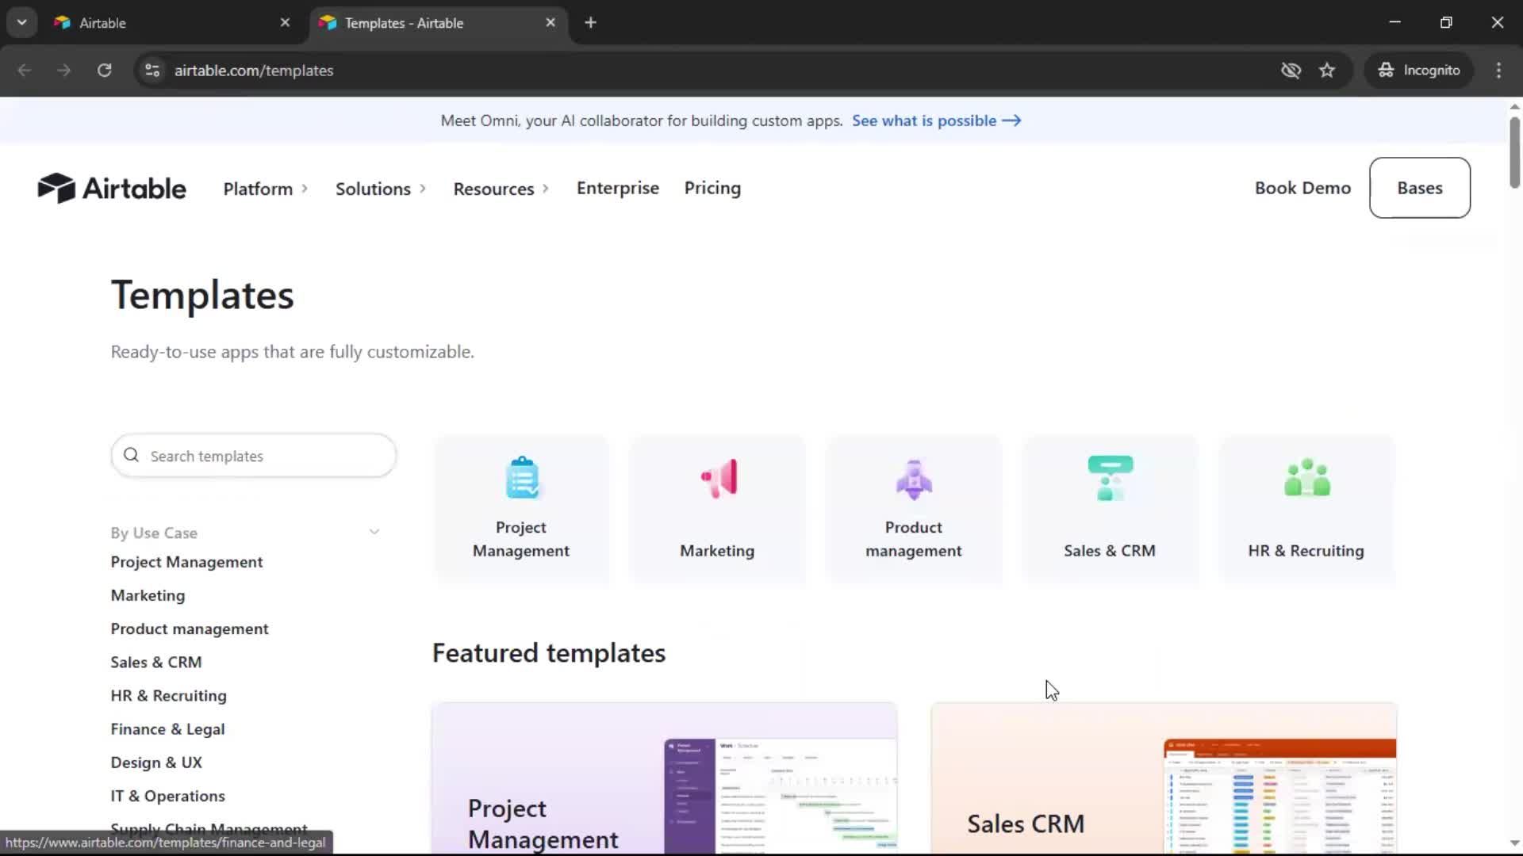
Task: Expand the Platform menu
Action: pos(265,189)
